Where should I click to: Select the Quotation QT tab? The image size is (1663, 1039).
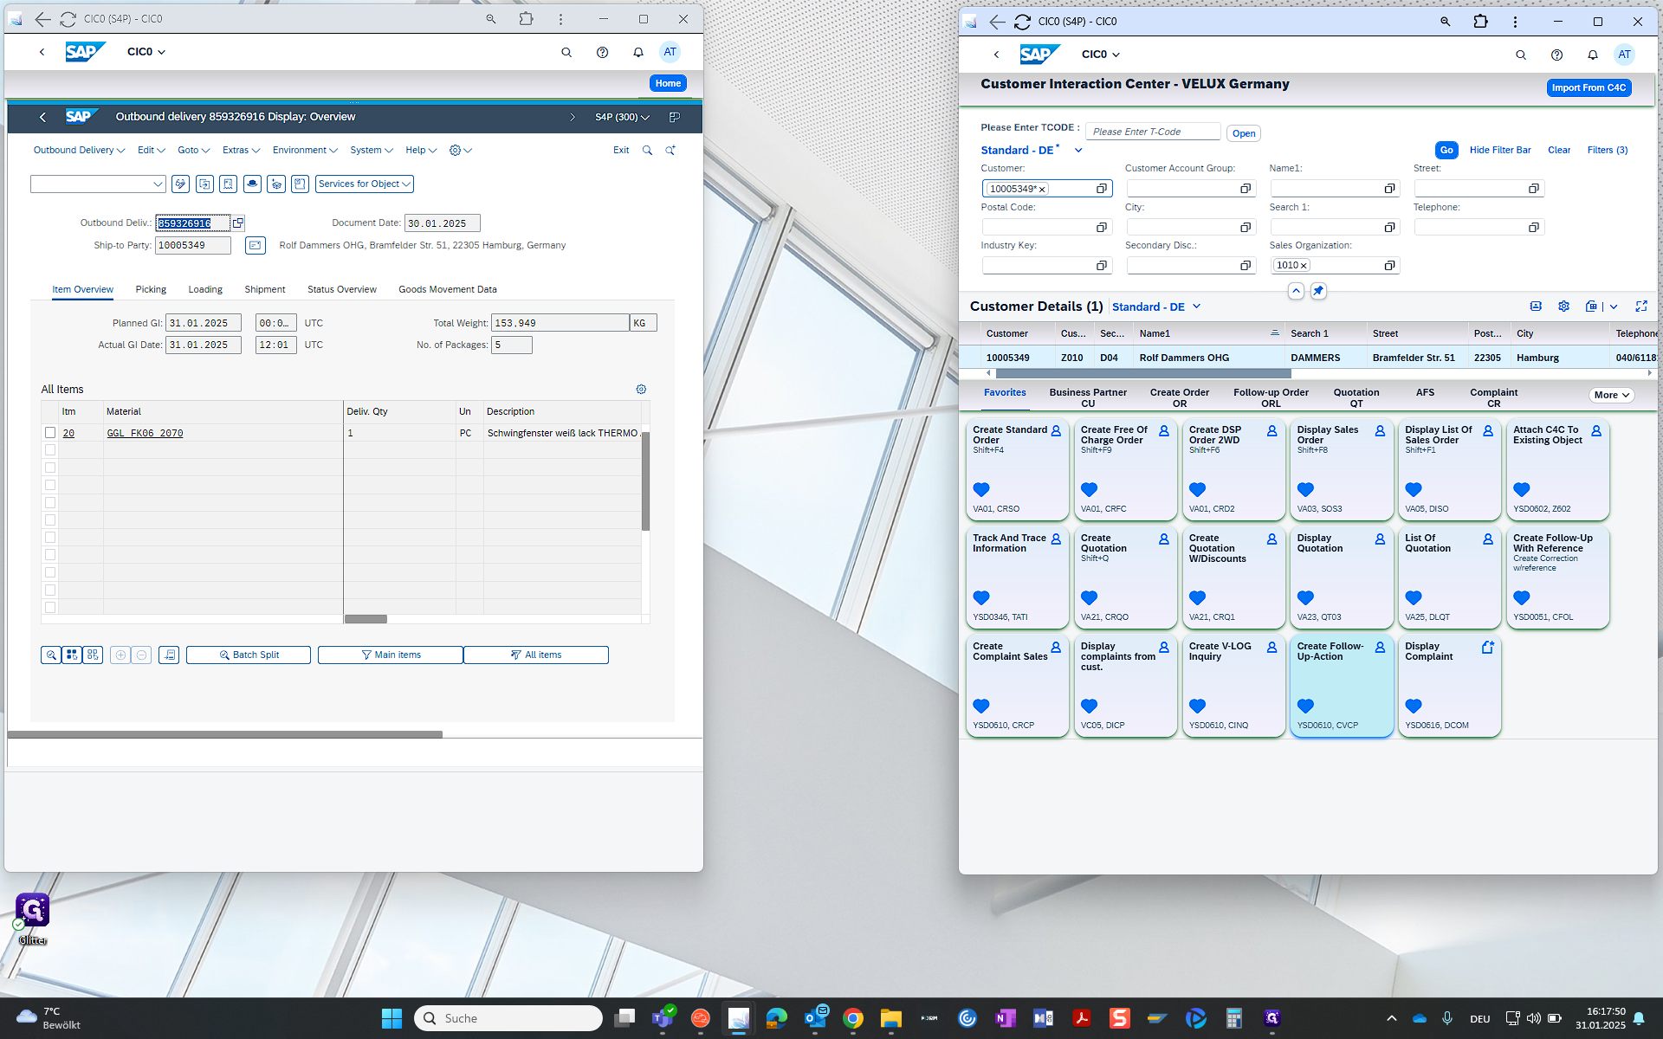pos(1356,397)
